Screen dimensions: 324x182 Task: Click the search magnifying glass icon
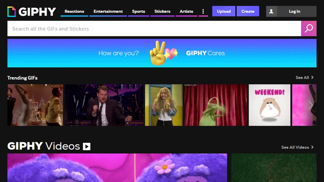tap(308, 28)
